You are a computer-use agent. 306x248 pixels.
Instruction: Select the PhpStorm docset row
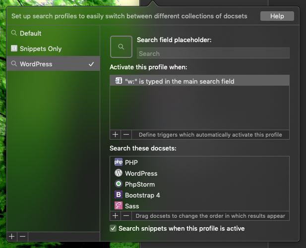199,184
